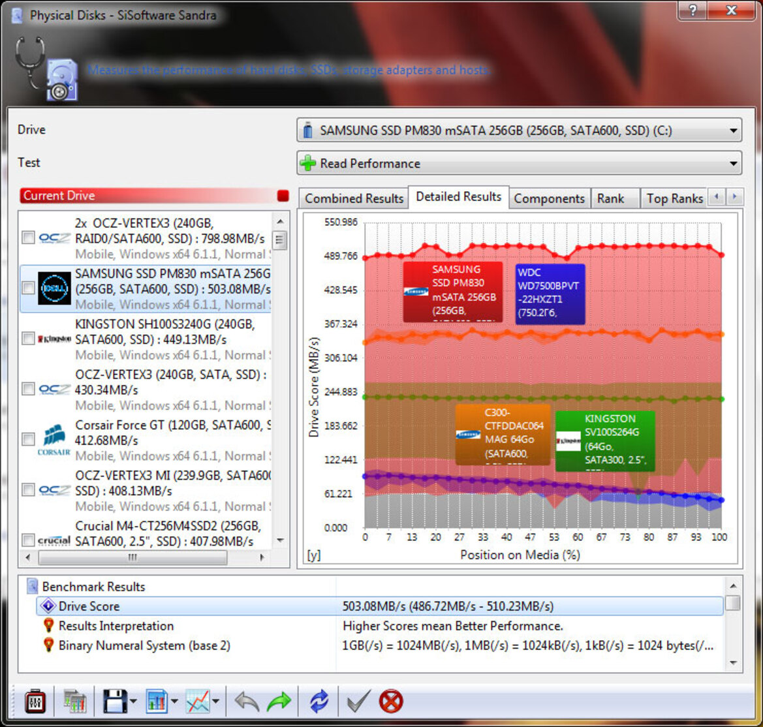Click the Kingston logo beside SH100S3240G
This screenshot has height=727, width=763.
(x=54, y=339)
